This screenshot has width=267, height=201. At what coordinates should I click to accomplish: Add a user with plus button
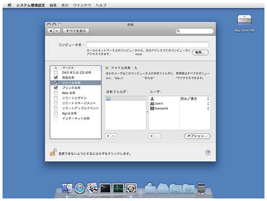point(151,136)
